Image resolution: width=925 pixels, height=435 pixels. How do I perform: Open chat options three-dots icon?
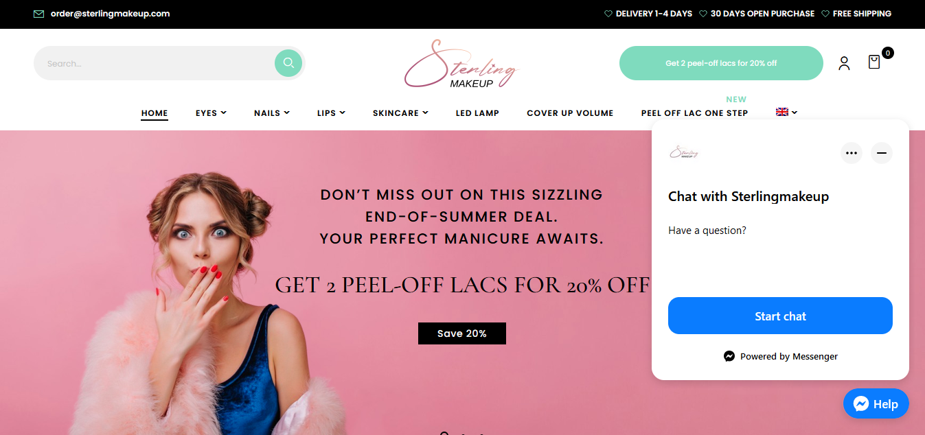[852, 152]
